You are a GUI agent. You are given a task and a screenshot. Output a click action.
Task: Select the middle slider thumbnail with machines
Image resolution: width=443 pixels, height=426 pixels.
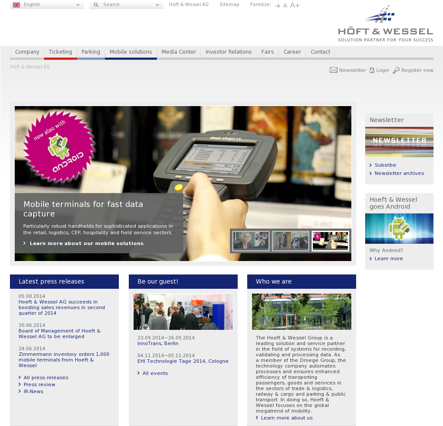tap(290, 241)
